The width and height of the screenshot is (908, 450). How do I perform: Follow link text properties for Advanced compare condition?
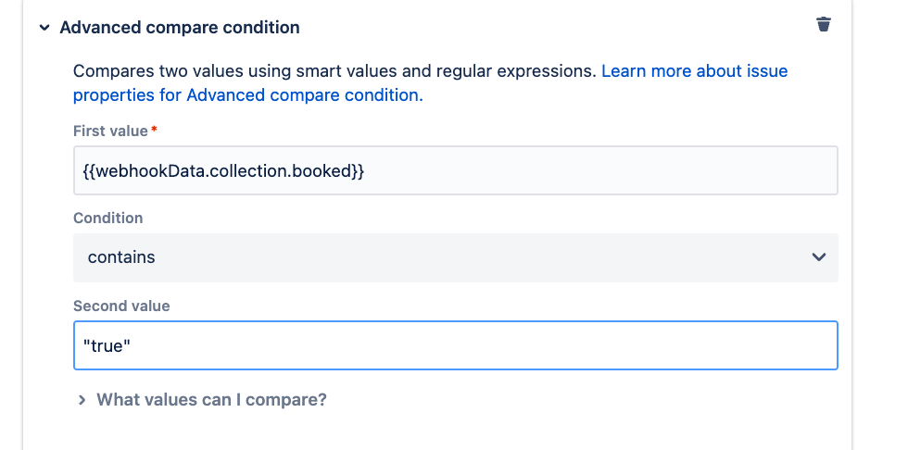tap(248, 94)
